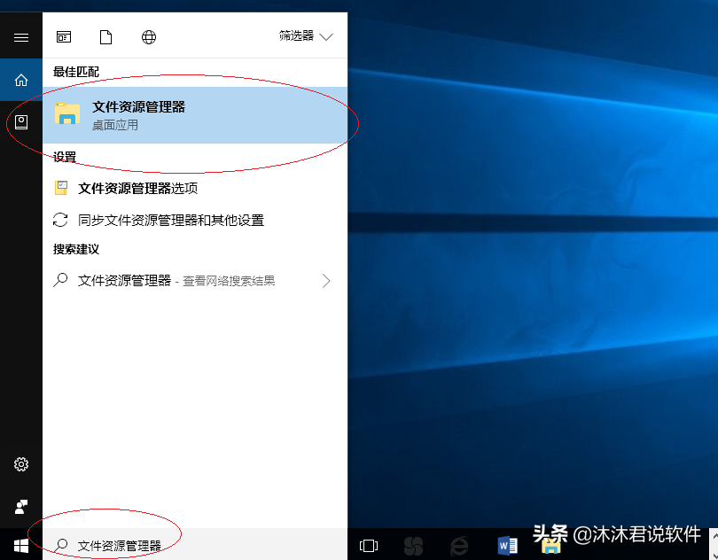Expand the hamburger menu in search panel
The height and width of the screenshot is (560, 718).
tap(20, 35)
